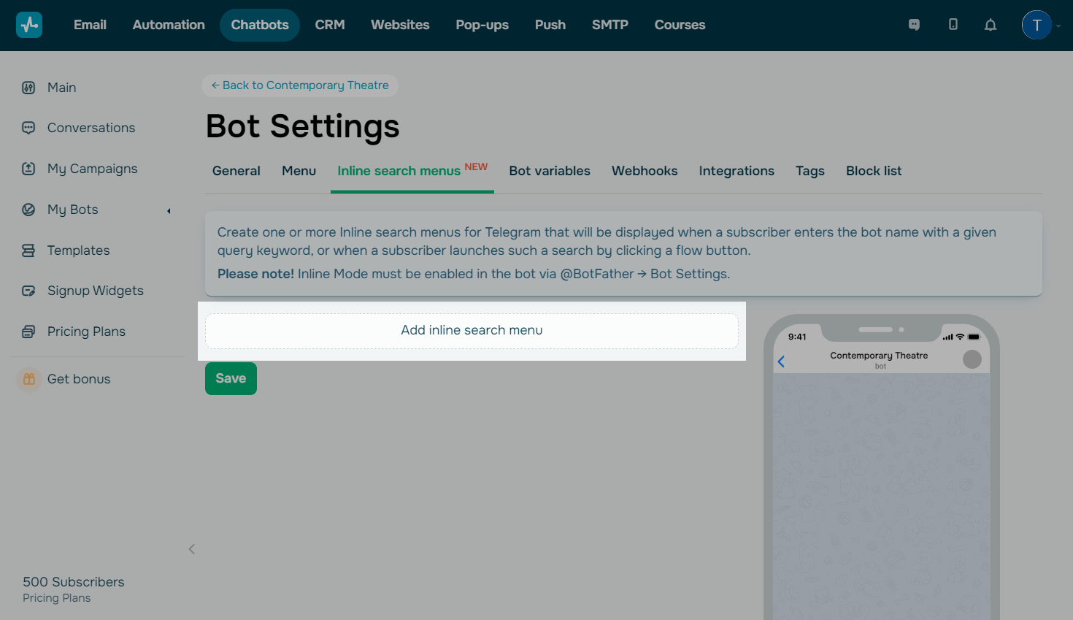Open the Courses section

pos(680,25)
